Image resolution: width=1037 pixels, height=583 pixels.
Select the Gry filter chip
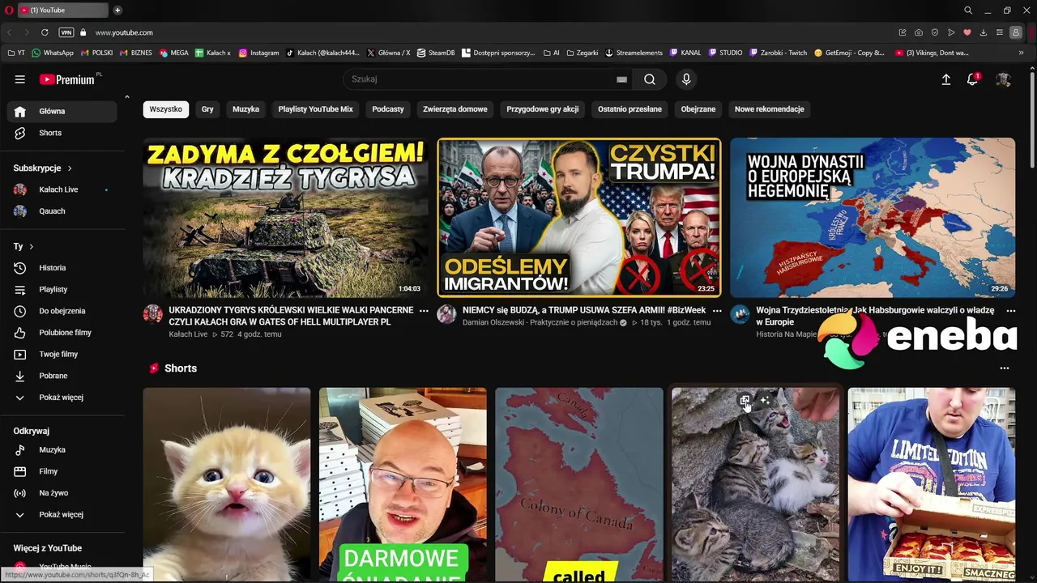coord(207,109)
